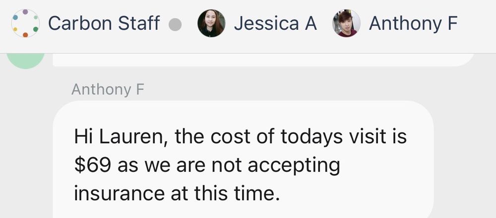Click the "insurance at this time." line
This screenshot has height=218, width=496.
click(x=177, y=193)
